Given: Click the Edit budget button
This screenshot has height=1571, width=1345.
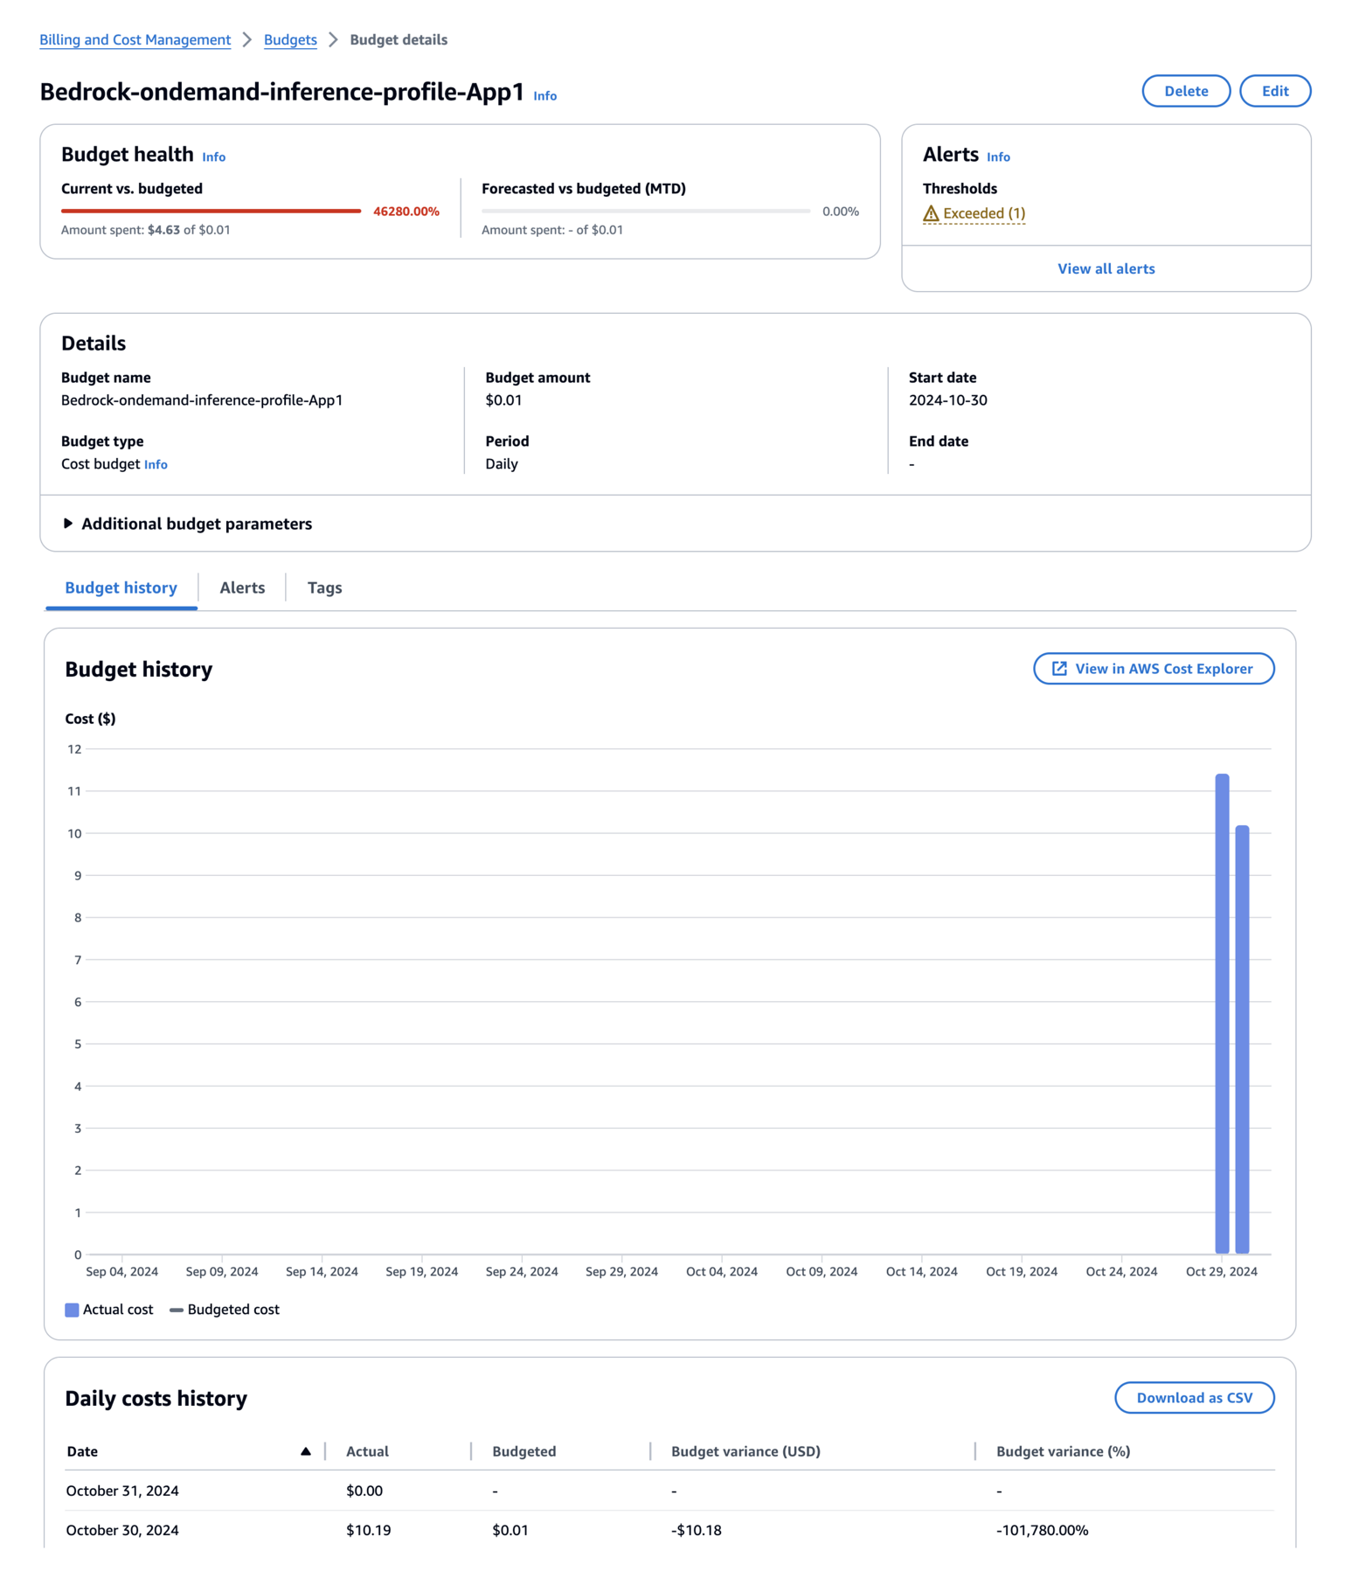Looking at the screenshot, I should [x=1274, y=91].
